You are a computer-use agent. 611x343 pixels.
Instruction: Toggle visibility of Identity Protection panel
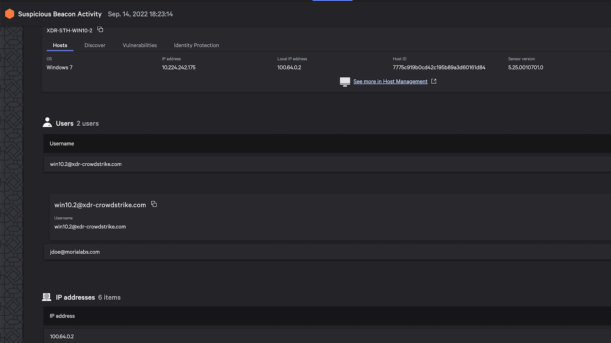(x=196, y=45)
